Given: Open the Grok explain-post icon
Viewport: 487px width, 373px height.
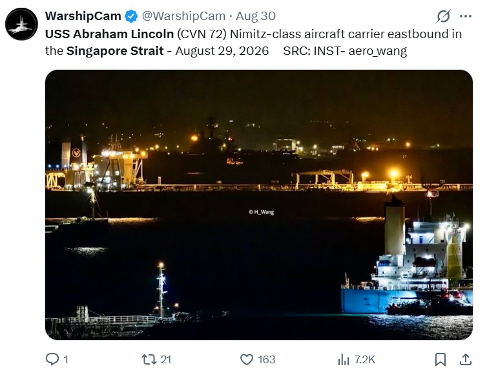Looking at the screenshot, I should pyautogui.click(x=443, y=16).
